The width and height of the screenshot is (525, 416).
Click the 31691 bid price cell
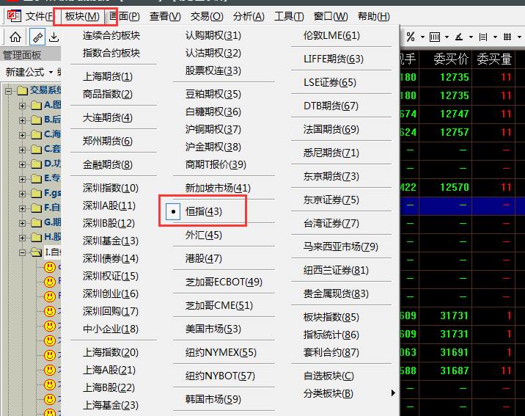pos(455,352)
